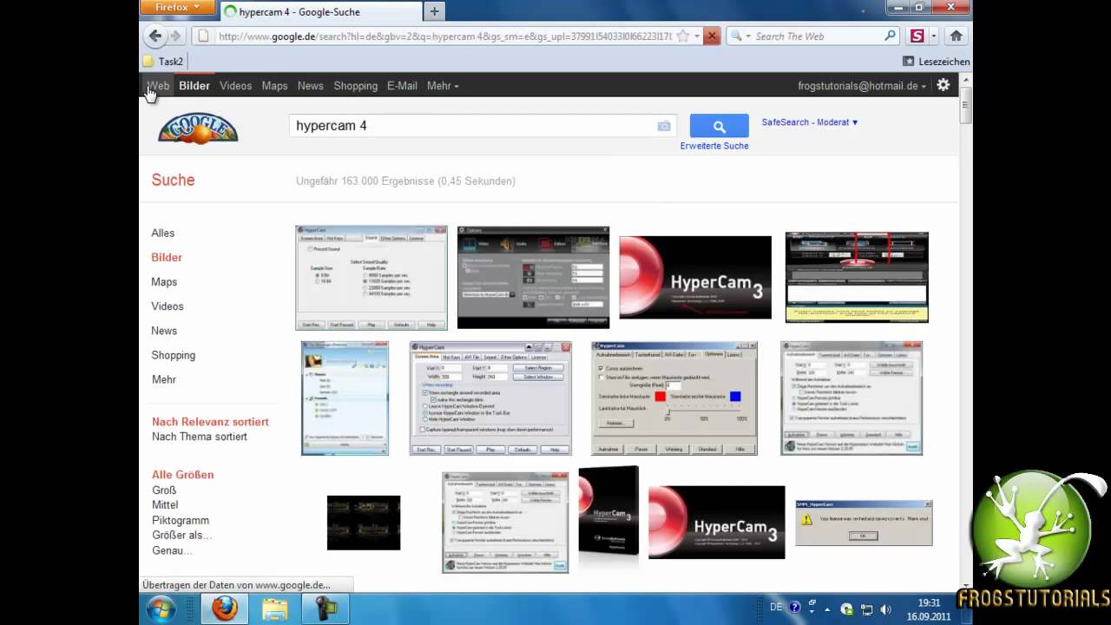Click the camera search-by-image icon
This screenshot has width=1111, height=625.
(664, 126)
